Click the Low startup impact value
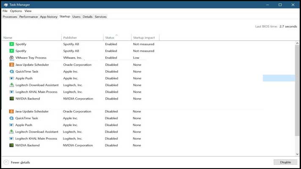The width and height of the screenshot is (301, 169). click(136, 58)
